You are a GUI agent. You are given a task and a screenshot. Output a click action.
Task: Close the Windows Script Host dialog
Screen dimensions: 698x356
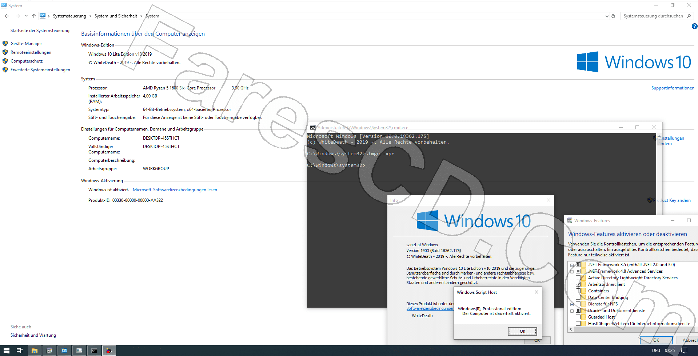click(x=537, y=292)
